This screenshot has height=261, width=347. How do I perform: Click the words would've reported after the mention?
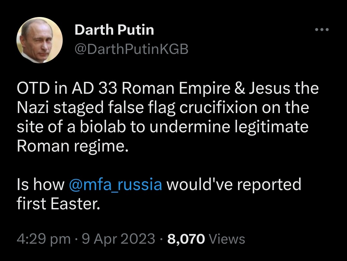click(x=233, y=185)
